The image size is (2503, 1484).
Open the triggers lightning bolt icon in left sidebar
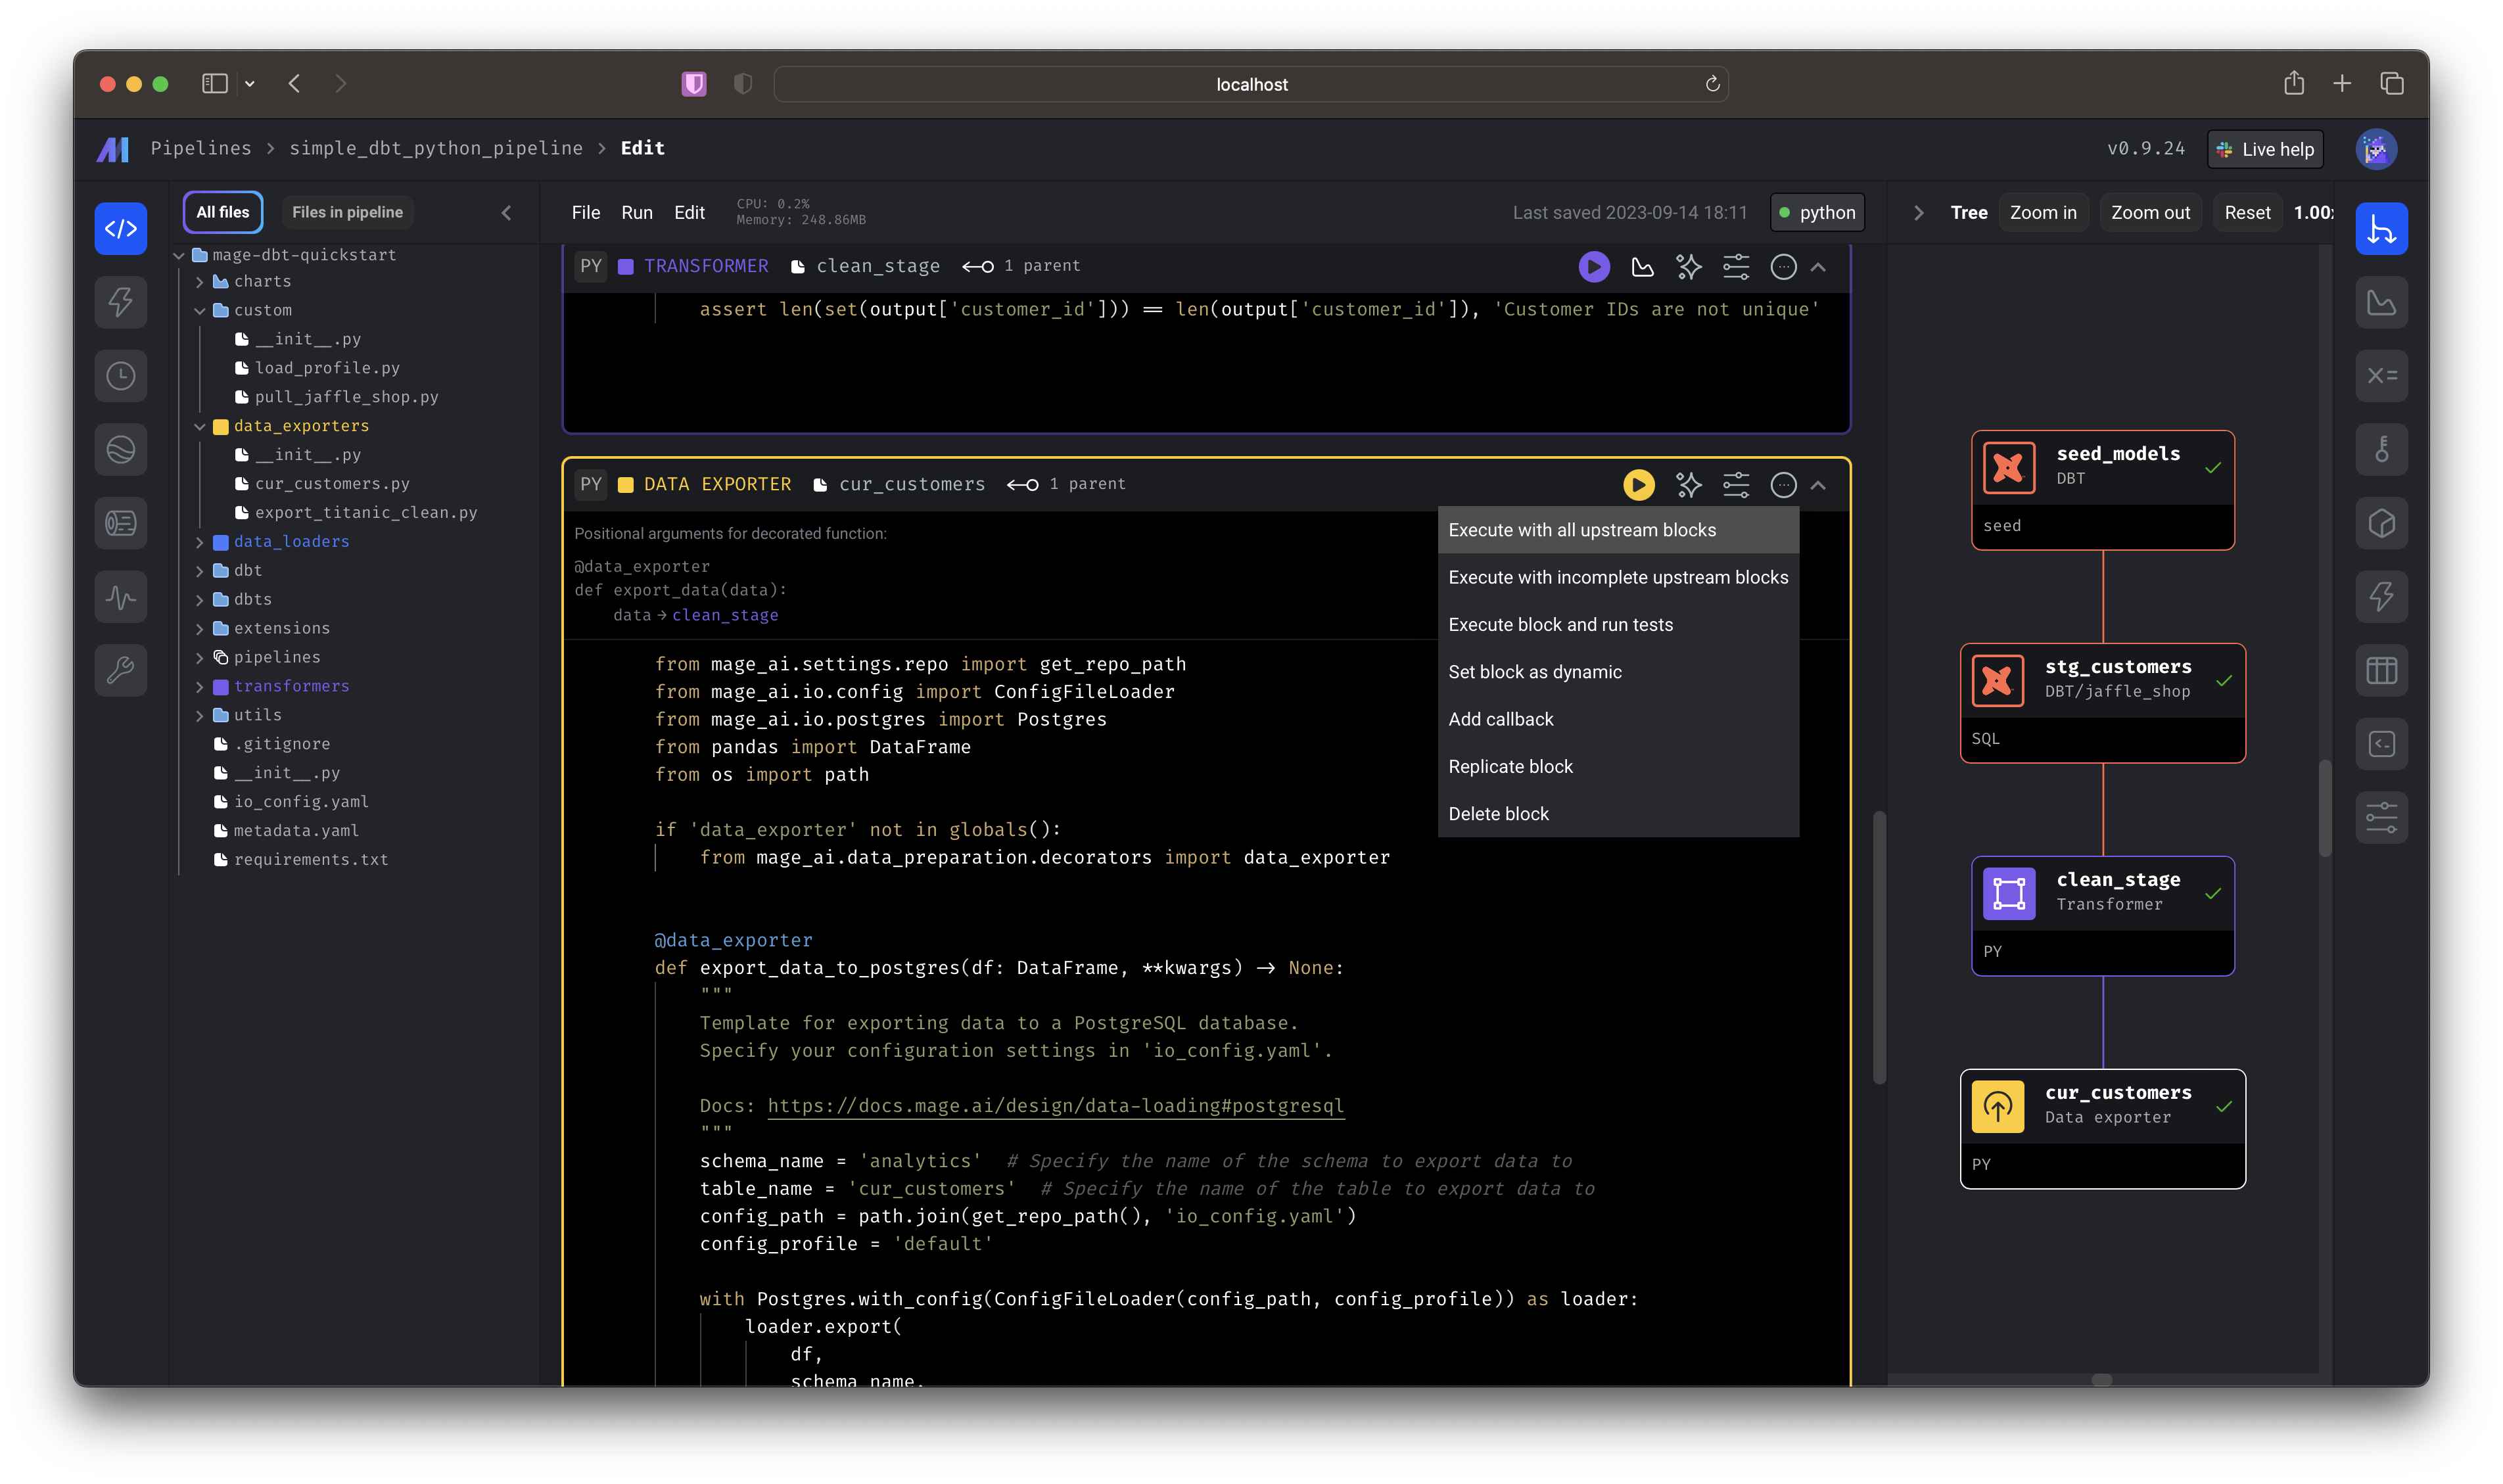coord(120,302)
